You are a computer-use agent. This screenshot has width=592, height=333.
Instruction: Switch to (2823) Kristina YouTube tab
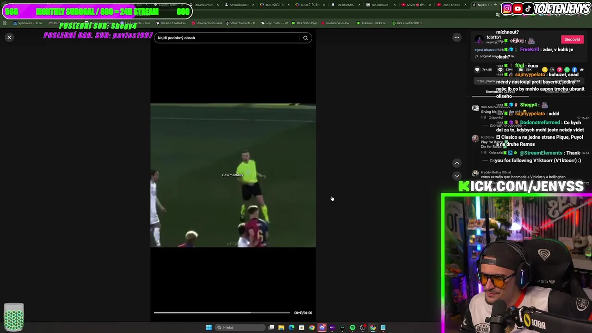pos(452,5)
